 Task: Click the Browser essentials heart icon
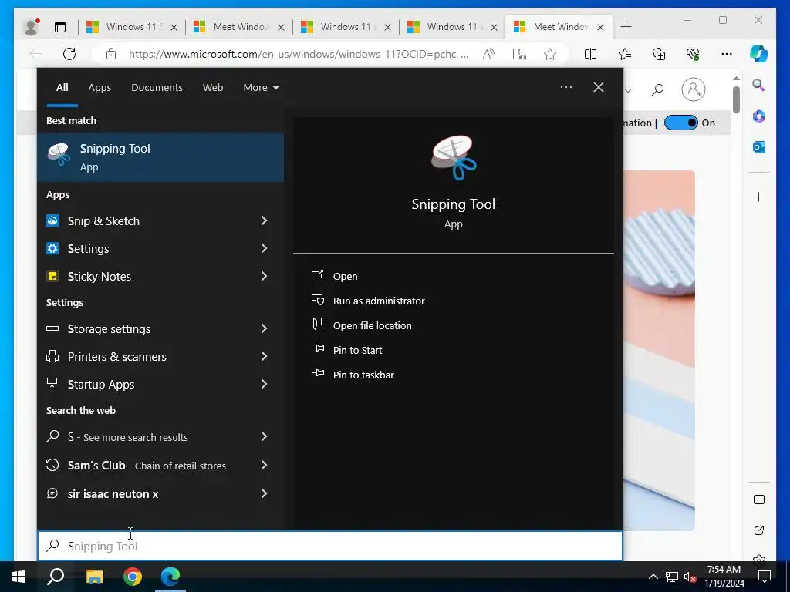[x=693, y=54]
